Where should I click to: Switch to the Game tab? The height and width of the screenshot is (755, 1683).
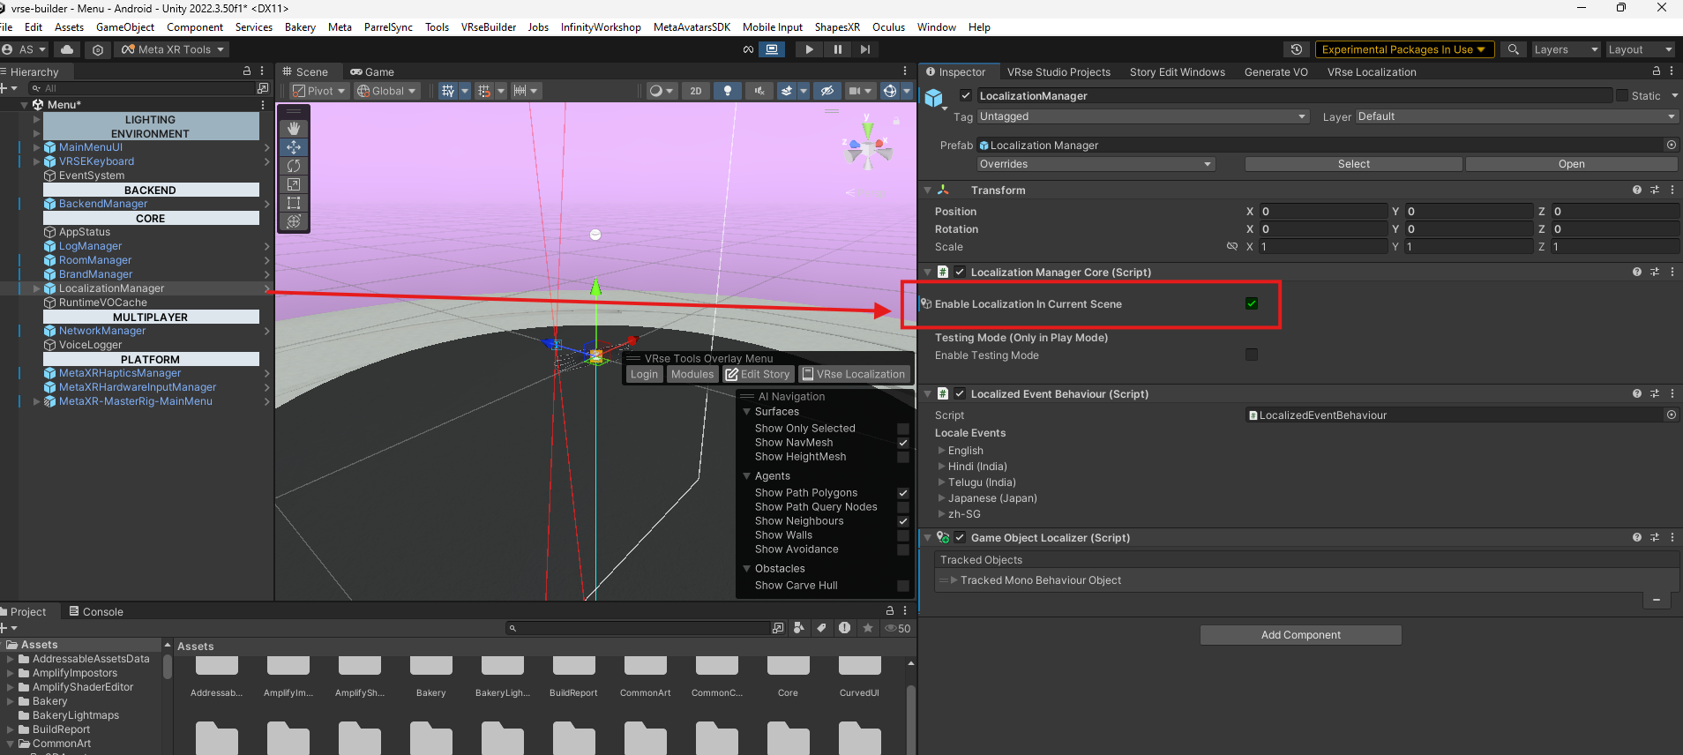(x=372, y=72)
